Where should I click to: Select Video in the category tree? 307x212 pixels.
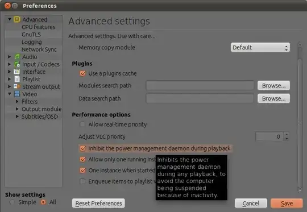coord(30,94)
